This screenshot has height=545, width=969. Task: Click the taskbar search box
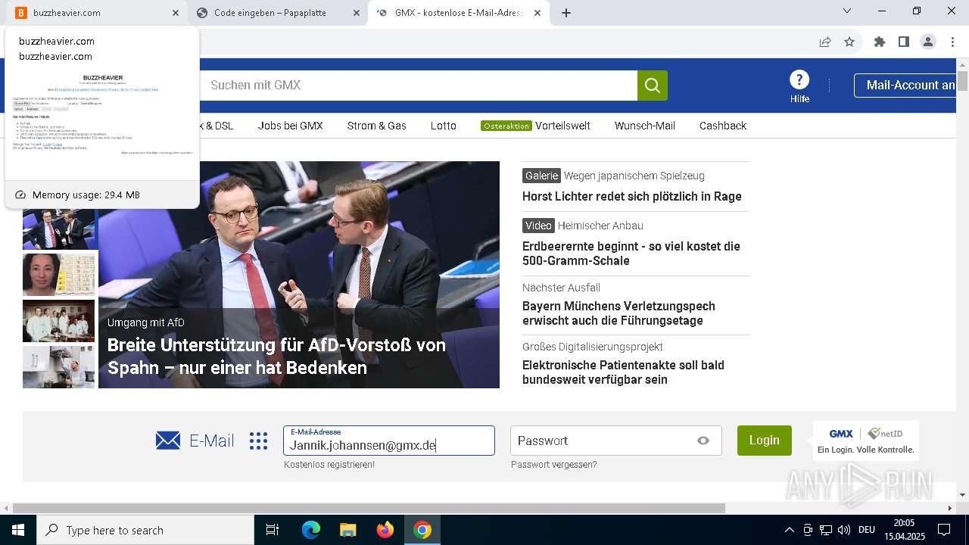pyautogui.click(x=145, y=530)
